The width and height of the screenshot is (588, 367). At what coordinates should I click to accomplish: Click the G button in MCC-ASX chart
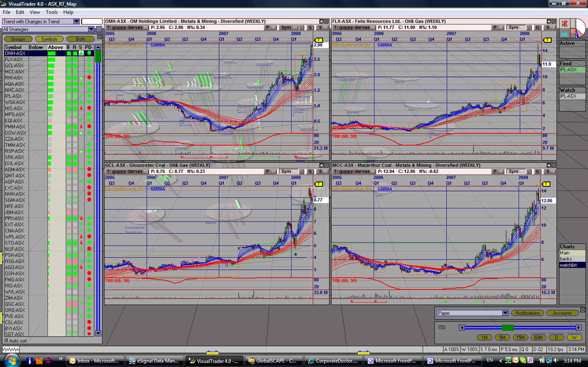tap(538, 172)
